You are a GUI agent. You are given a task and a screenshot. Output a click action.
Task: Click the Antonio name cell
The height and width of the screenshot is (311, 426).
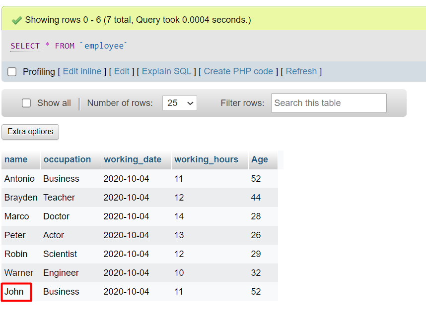pyautogui.click(x=19, y=179)
